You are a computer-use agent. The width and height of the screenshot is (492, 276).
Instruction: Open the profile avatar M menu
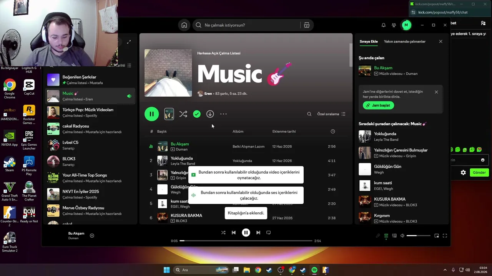coord(406,25)
